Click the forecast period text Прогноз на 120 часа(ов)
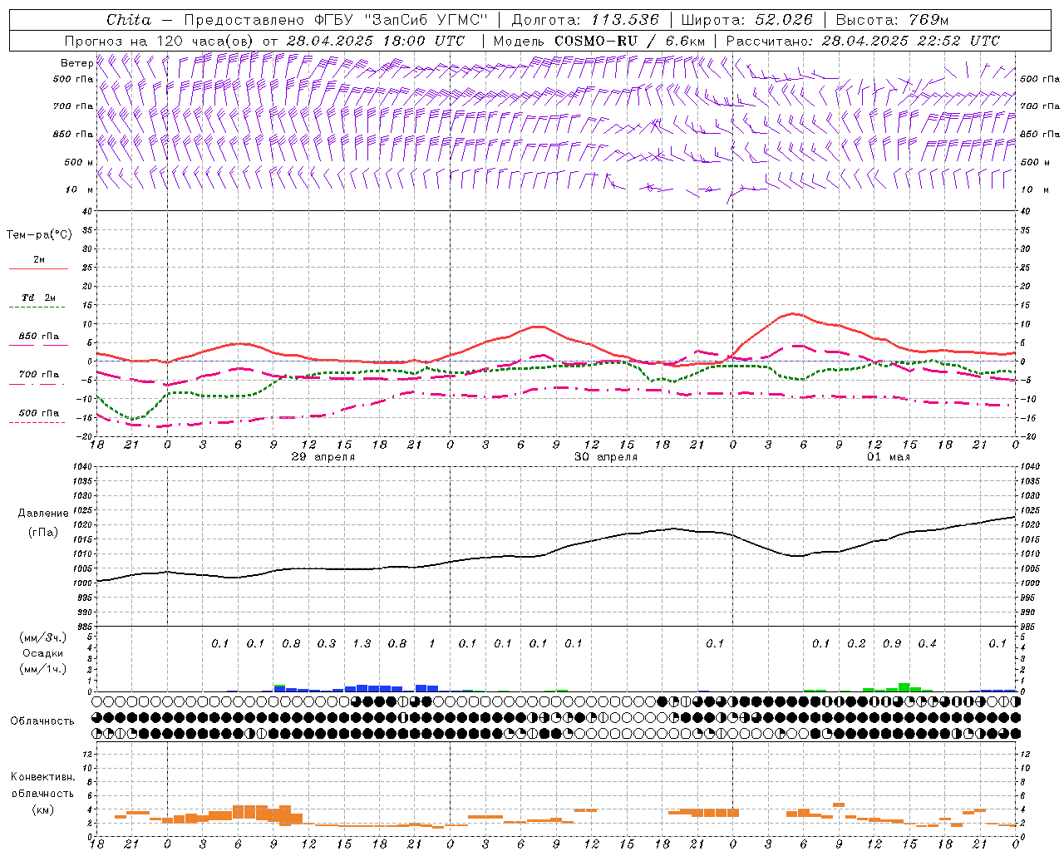 [160, 41]
